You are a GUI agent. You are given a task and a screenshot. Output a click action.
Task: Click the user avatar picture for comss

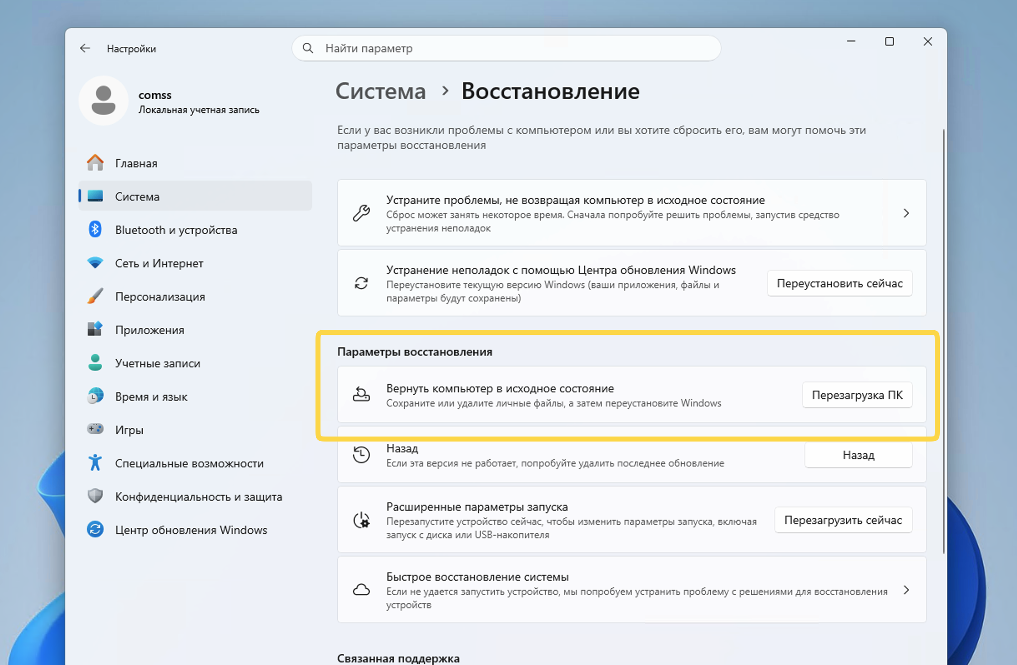pos(103,101)
